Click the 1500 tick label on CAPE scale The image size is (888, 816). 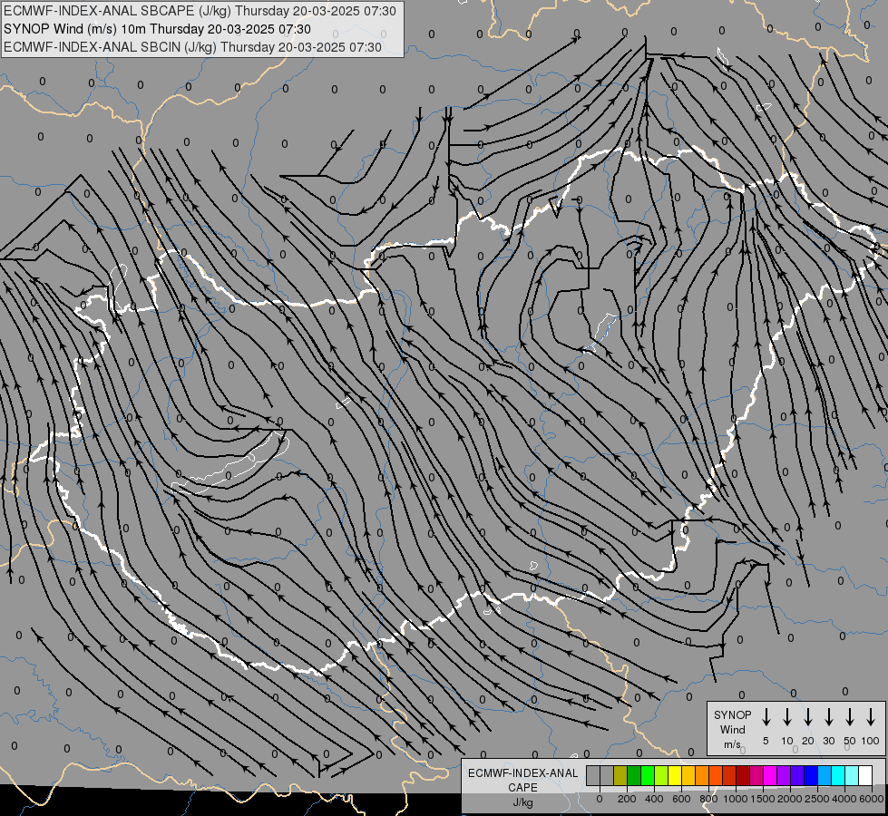pos(762,799)
